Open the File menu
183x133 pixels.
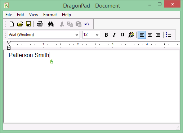9,15
